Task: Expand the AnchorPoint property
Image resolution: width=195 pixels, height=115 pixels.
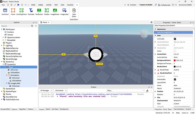Action: coord(155,54)
